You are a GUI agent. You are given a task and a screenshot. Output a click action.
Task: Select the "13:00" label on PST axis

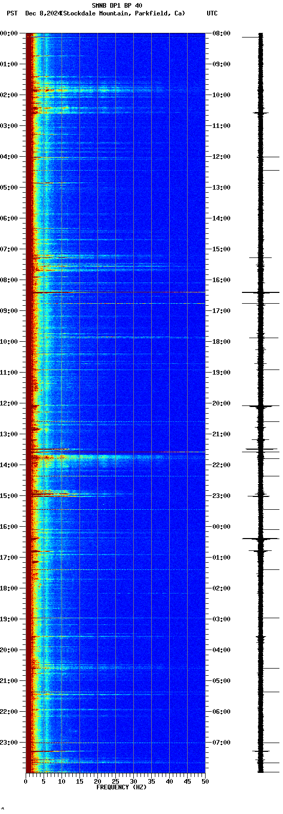(x=9, y=434)
